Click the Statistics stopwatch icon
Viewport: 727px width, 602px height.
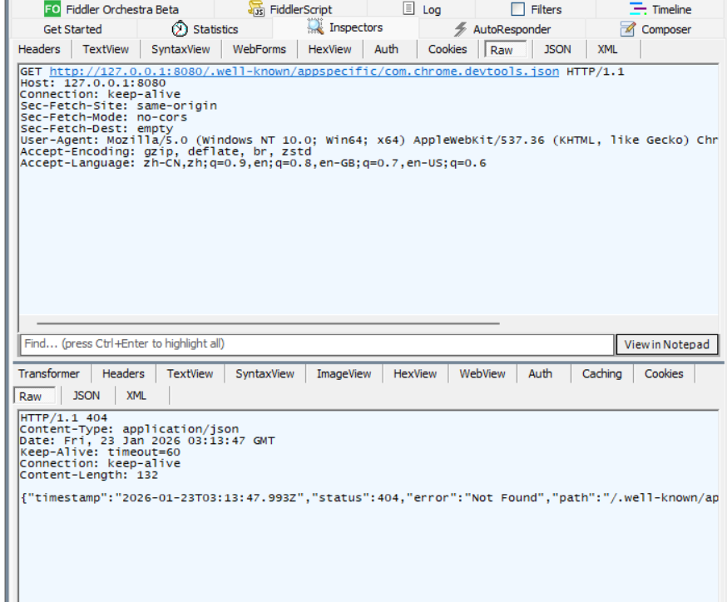point(180,29)
